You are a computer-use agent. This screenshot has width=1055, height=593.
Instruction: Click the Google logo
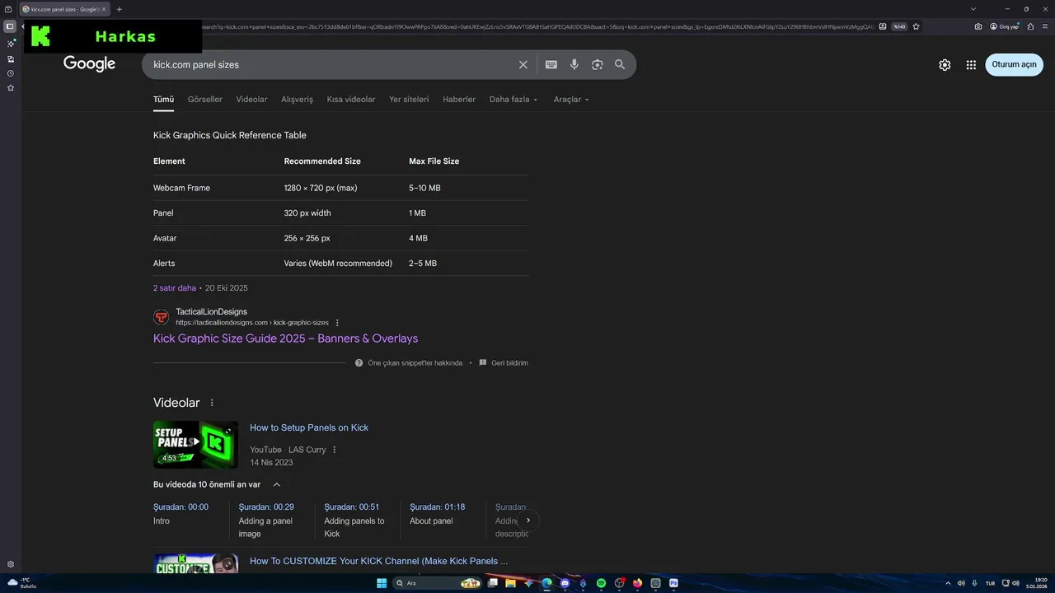coord(89,64)
